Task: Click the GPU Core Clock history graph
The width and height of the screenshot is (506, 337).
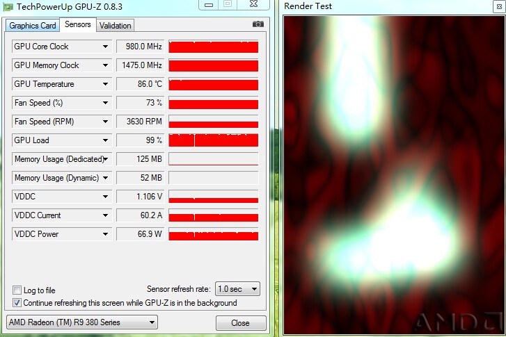Action: [x=213, y=47]
